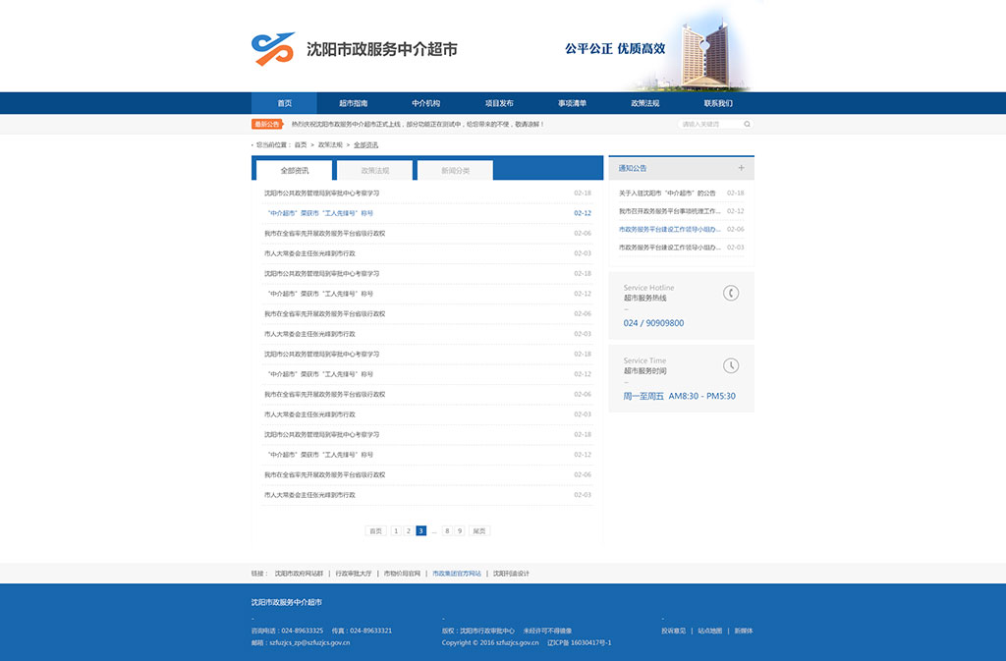Click the orange 最新公告 badge
The width and height of the screenshot is (1006, 661).
267,124
